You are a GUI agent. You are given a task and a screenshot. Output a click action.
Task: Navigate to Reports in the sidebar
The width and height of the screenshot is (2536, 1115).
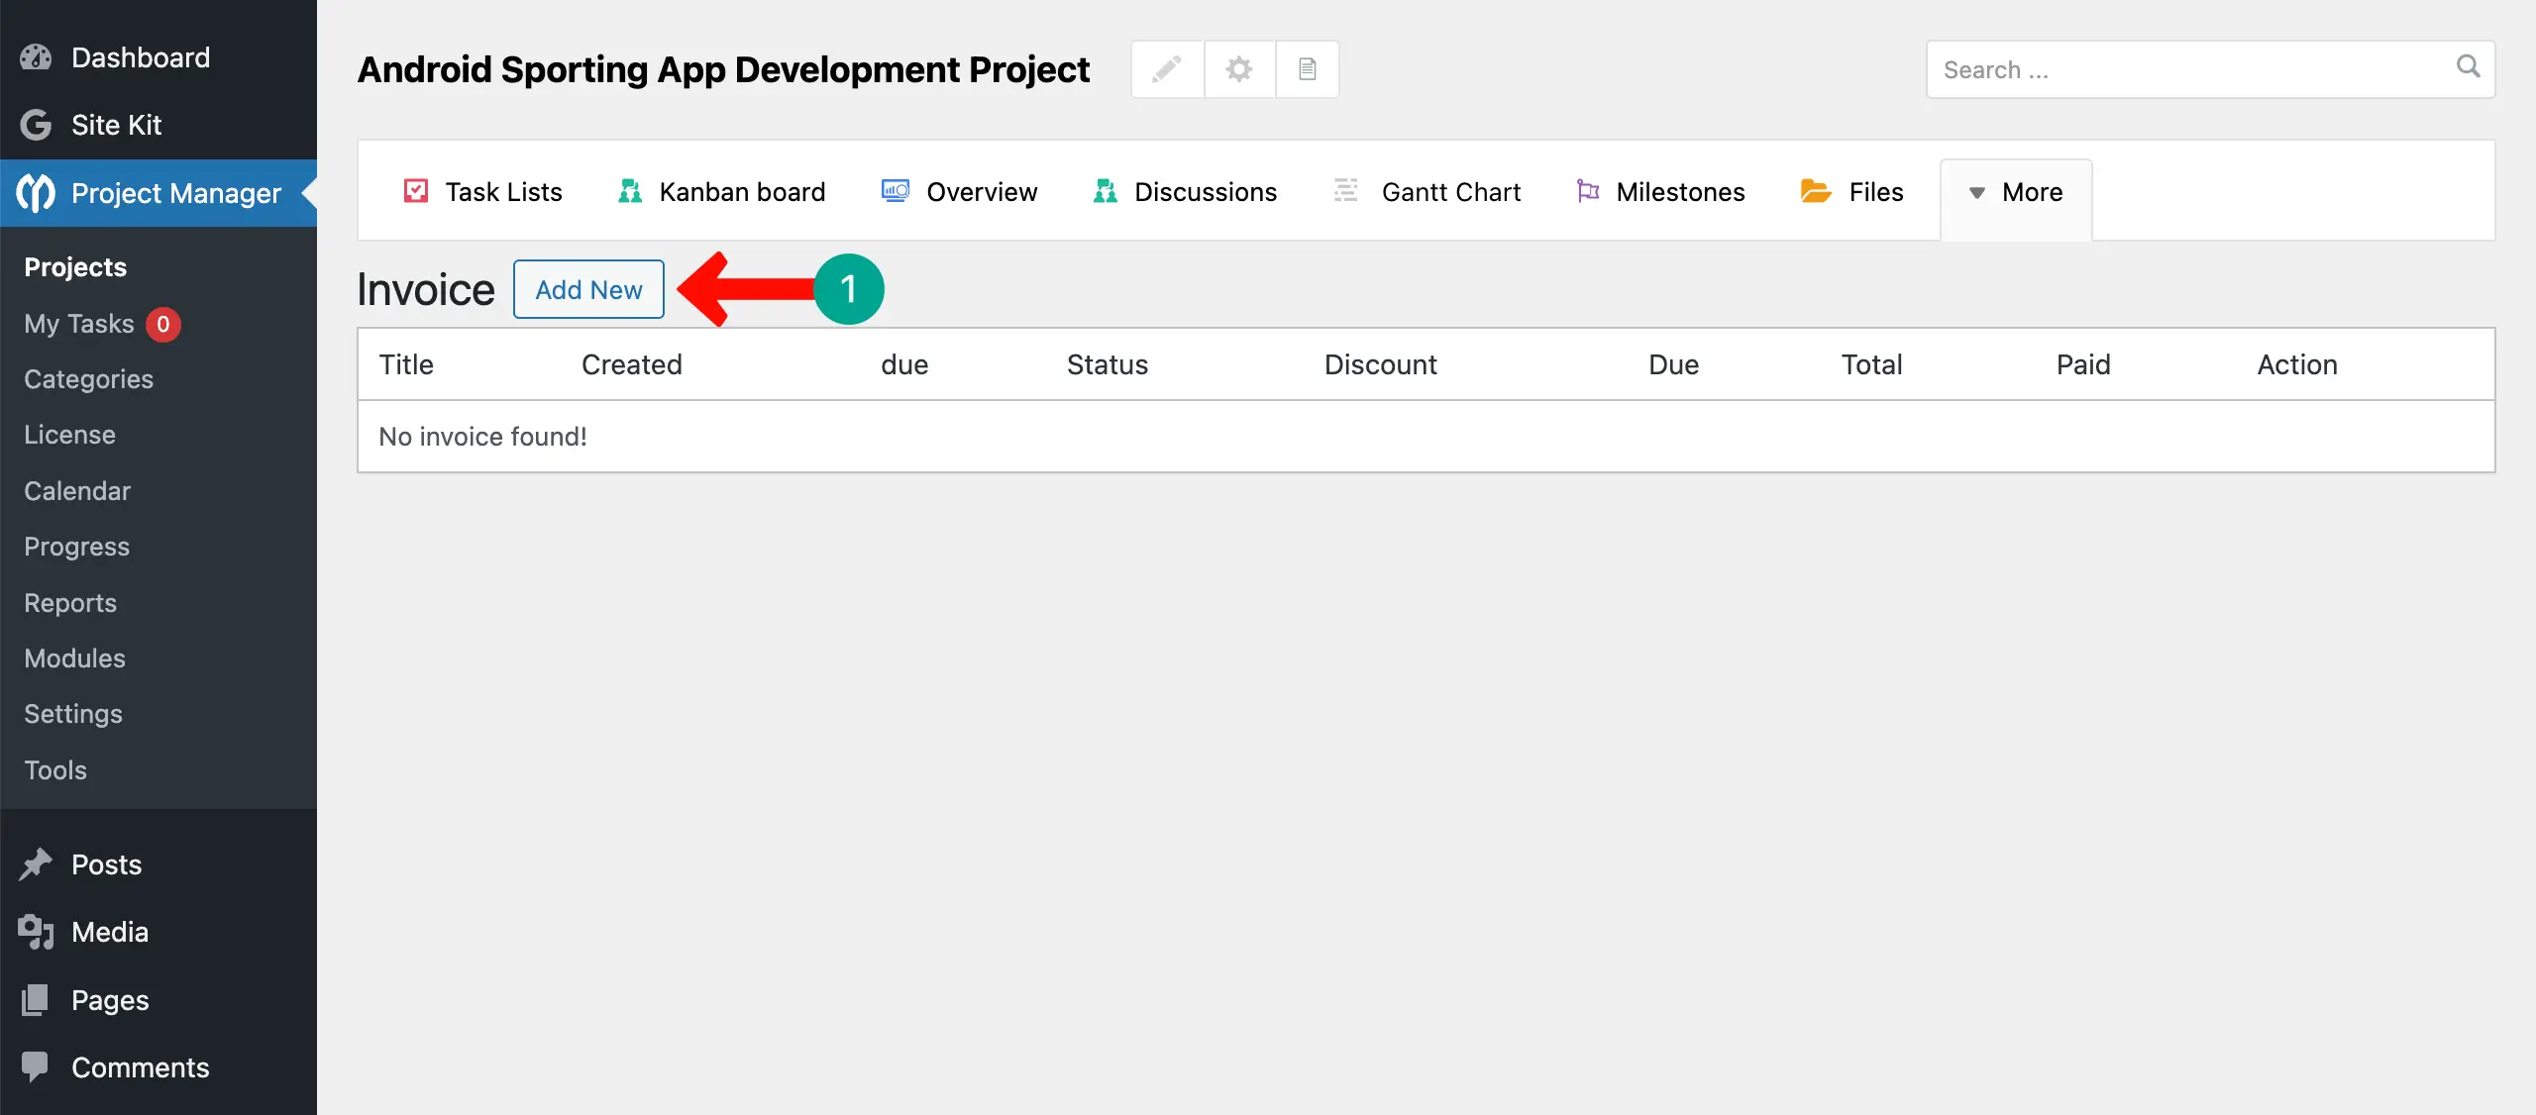(69, 602)
